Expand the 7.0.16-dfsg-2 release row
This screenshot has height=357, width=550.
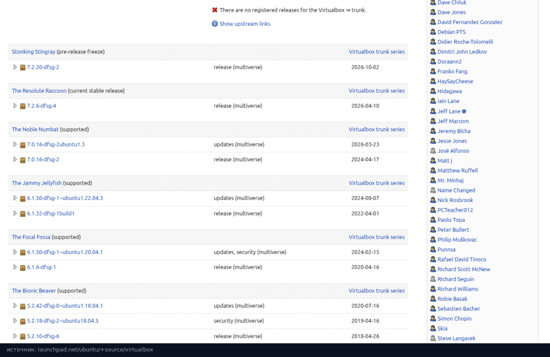tap(15, 159)
